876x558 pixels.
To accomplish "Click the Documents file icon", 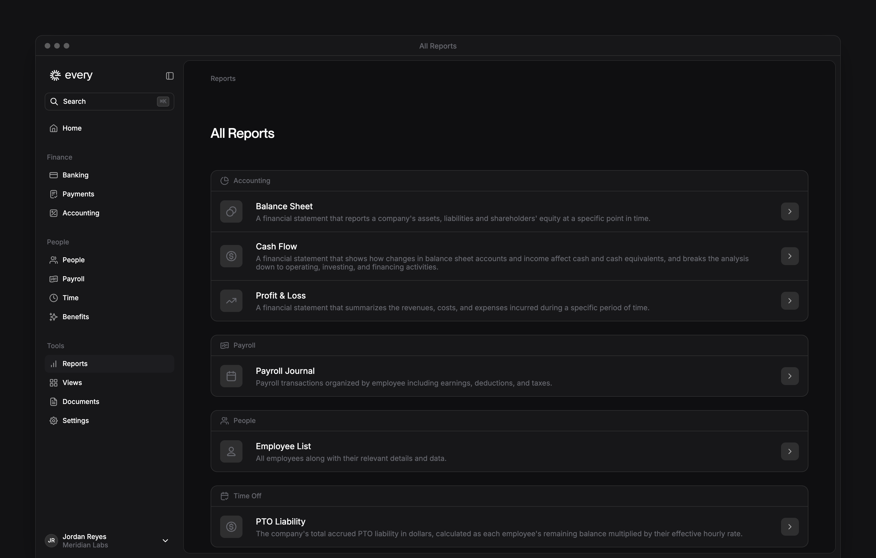I will point(53,401).
